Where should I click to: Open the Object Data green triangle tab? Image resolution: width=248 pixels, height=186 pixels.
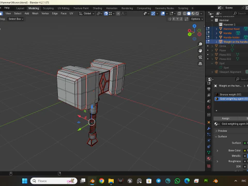coord(209,152)
